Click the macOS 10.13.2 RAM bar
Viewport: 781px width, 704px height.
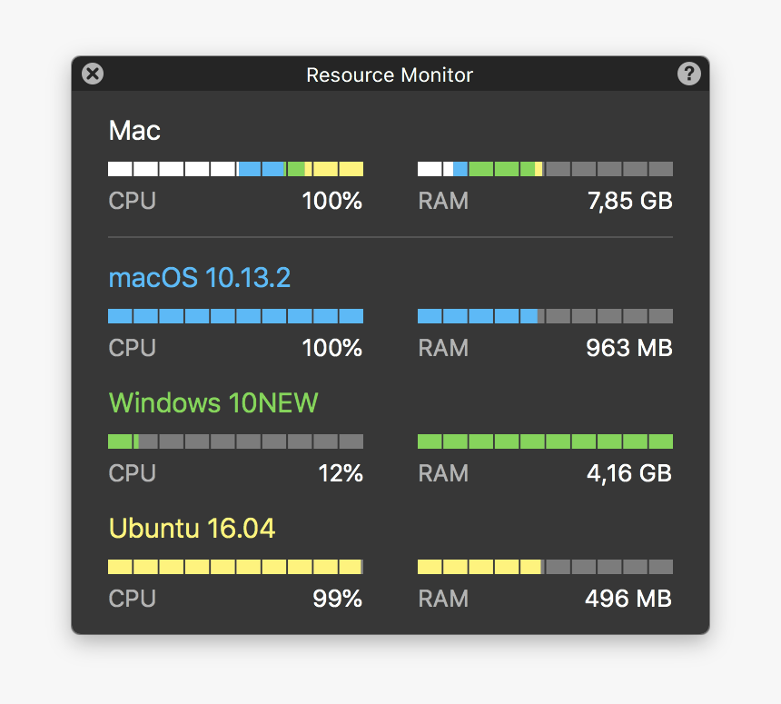(x=546, y=316)
